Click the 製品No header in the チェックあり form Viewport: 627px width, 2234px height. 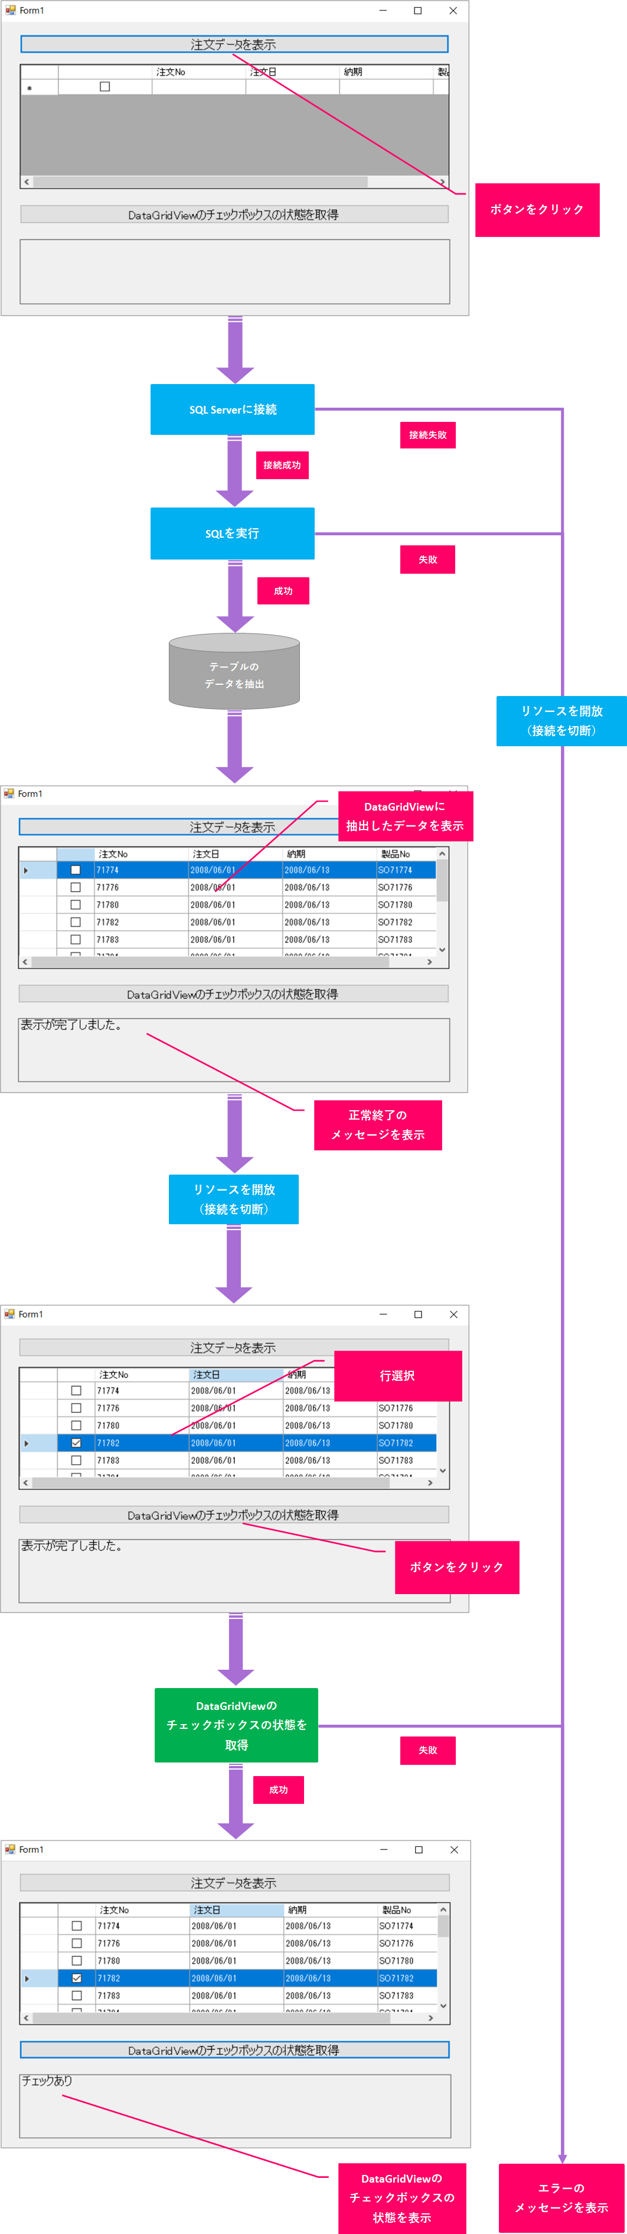(x=397, y=1910)
